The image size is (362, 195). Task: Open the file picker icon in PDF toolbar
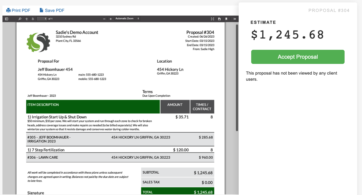(219, 19)
